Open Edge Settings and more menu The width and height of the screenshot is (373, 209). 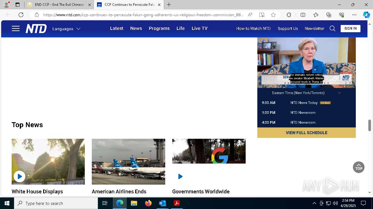[x=354, y=15]
